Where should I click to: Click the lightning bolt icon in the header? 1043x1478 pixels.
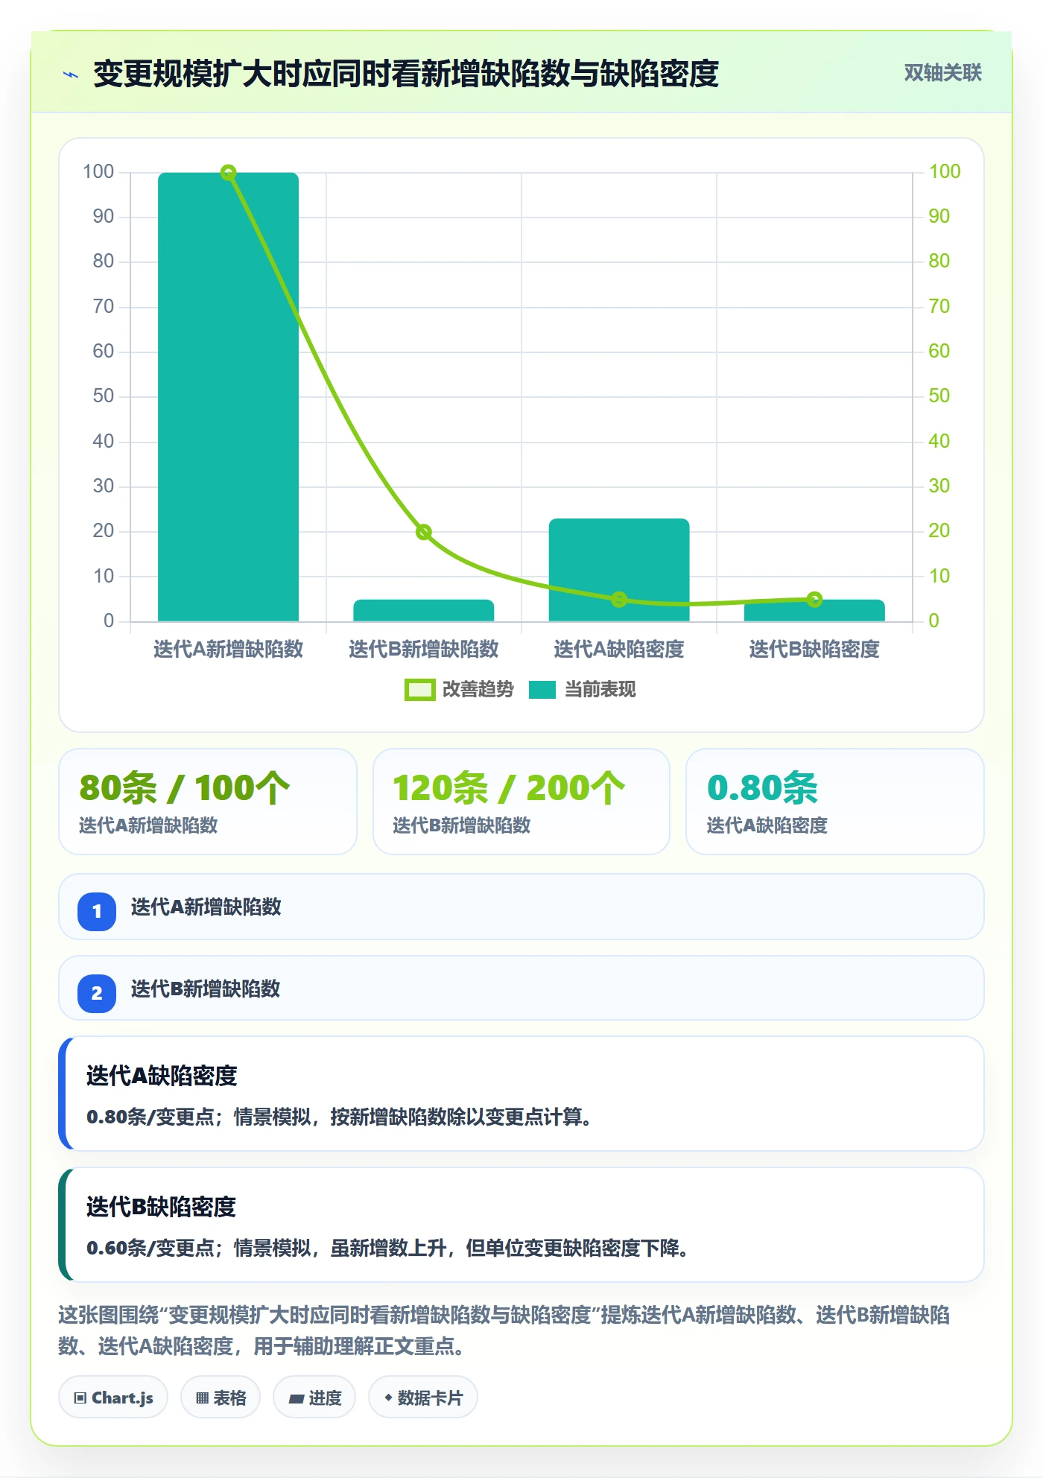click(x=71, y=74)
